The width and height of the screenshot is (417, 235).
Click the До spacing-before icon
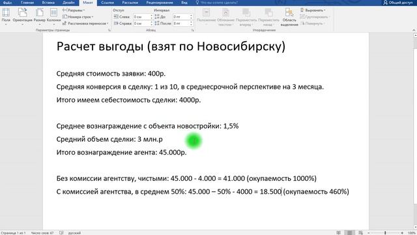point(157,17)
